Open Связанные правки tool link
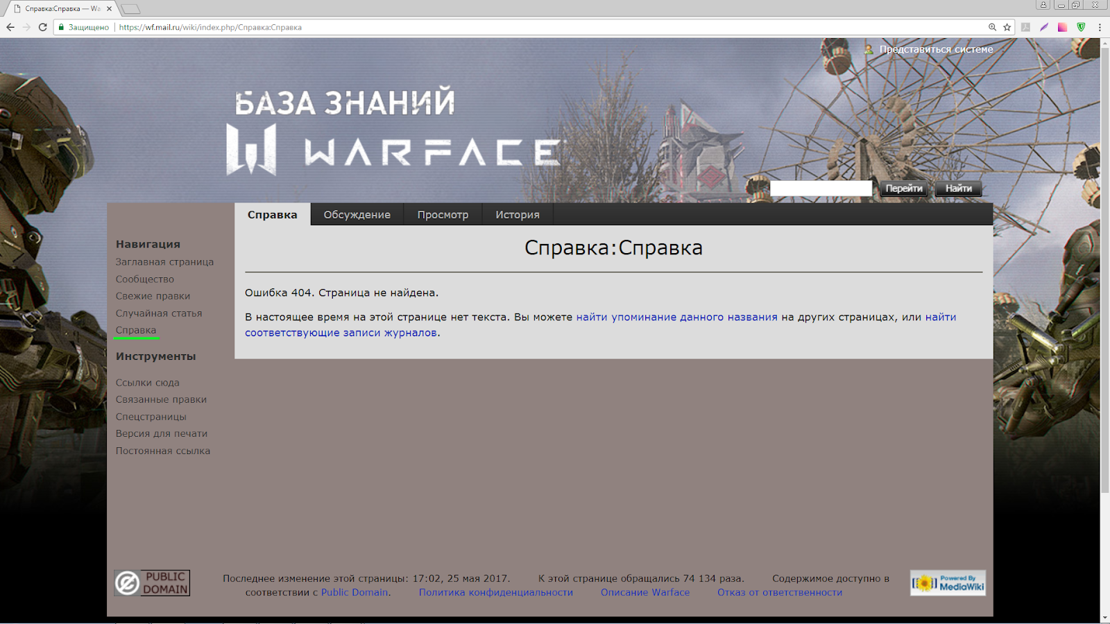 161,399
